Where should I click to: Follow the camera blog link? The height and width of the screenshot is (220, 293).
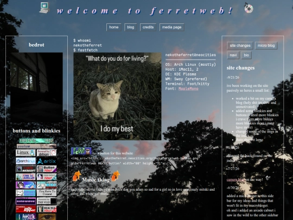pyautogui.click(x=235, y=180)
